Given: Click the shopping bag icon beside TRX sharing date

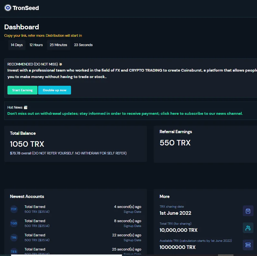Looking at the screenshot, I should [x=248, y=211].
